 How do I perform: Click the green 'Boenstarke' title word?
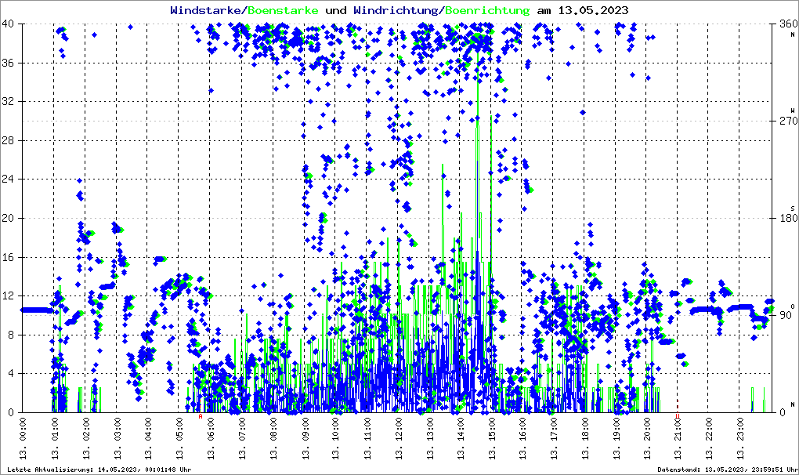pyautogui.click(x=283, y=10)
